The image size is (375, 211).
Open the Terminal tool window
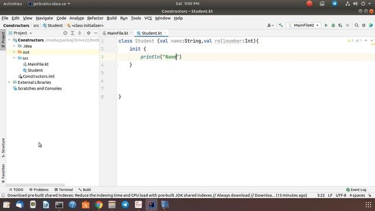point(64,190)
